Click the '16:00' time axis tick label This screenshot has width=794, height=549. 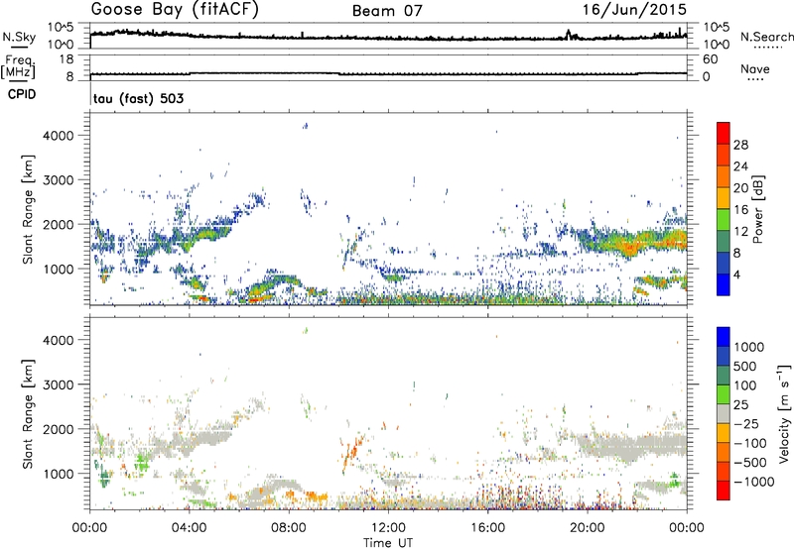coord(487,528)
